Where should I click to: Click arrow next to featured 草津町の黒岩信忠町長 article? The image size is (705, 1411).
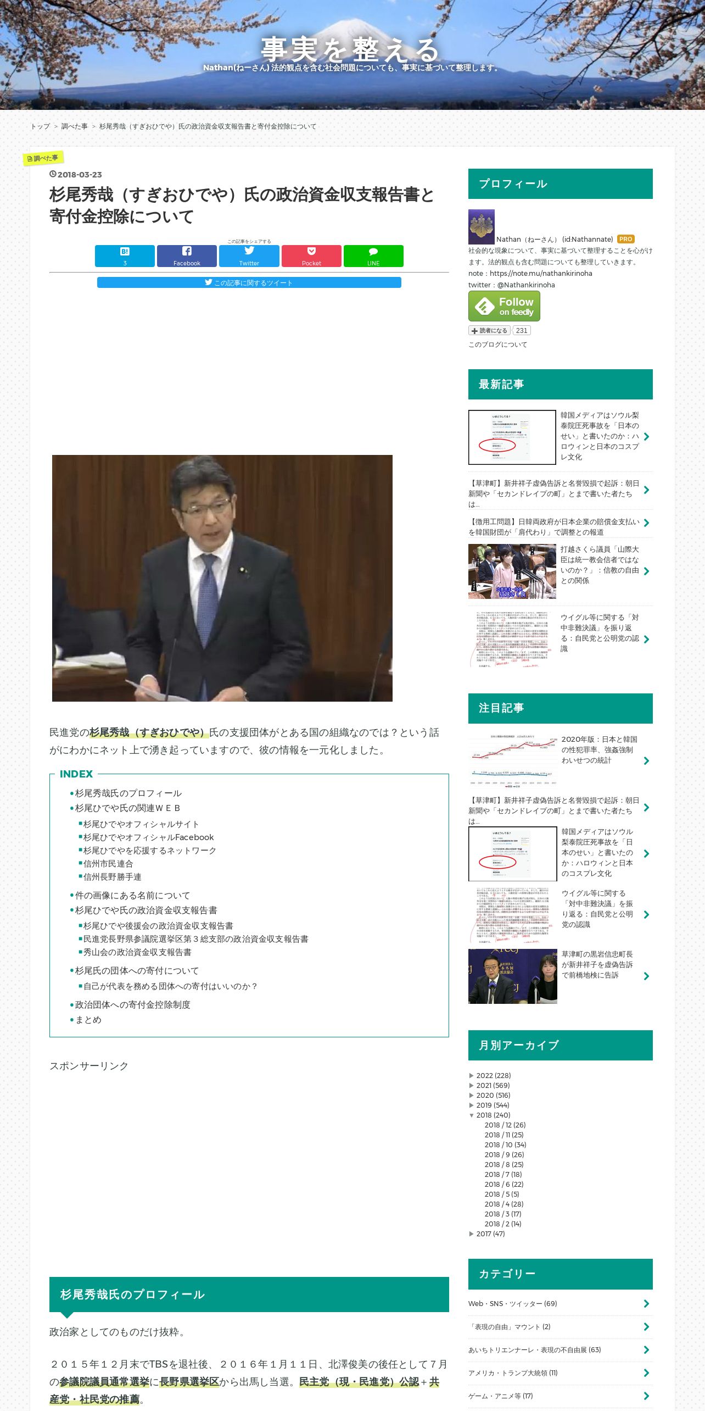(x=646, y=976)
